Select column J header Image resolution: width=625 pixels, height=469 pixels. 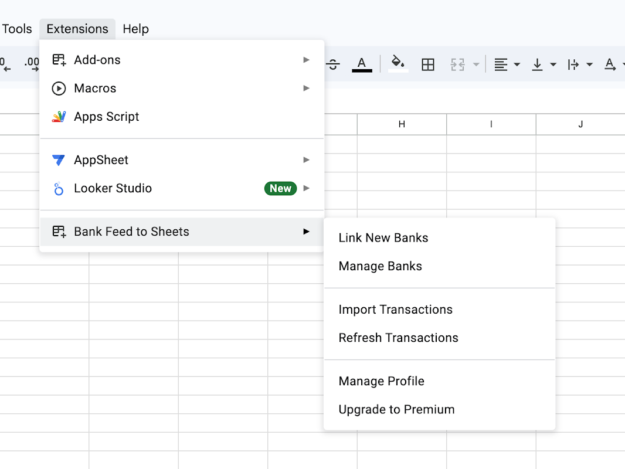[580, 124]
